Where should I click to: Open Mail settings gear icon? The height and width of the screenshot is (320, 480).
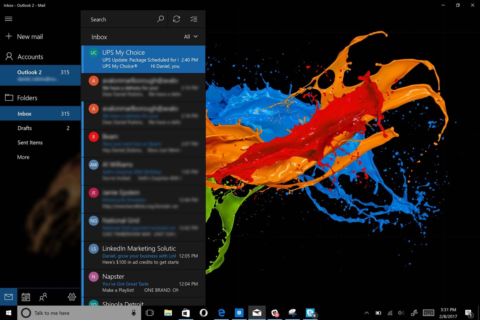point(72,297)
